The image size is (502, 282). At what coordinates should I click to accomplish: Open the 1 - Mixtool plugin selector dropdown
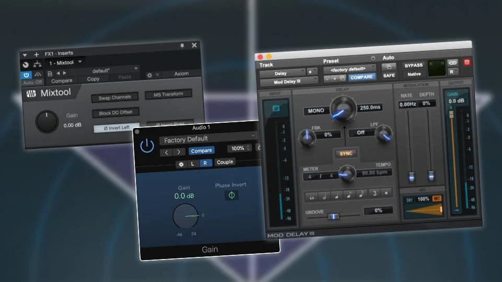[65, 62]
